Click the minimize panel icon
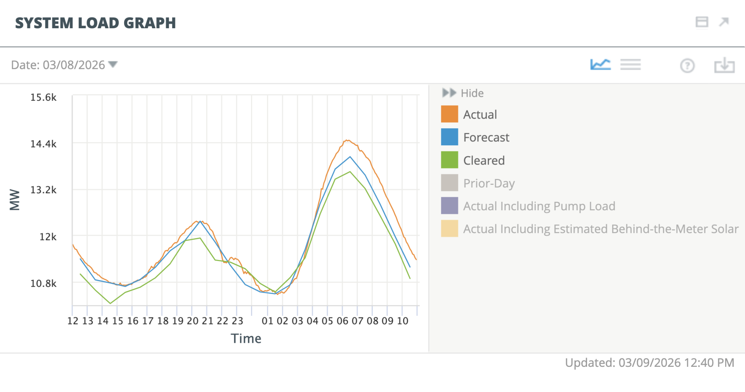The height and width of the screenshot is (392, 745). click(x=702, y=22)
